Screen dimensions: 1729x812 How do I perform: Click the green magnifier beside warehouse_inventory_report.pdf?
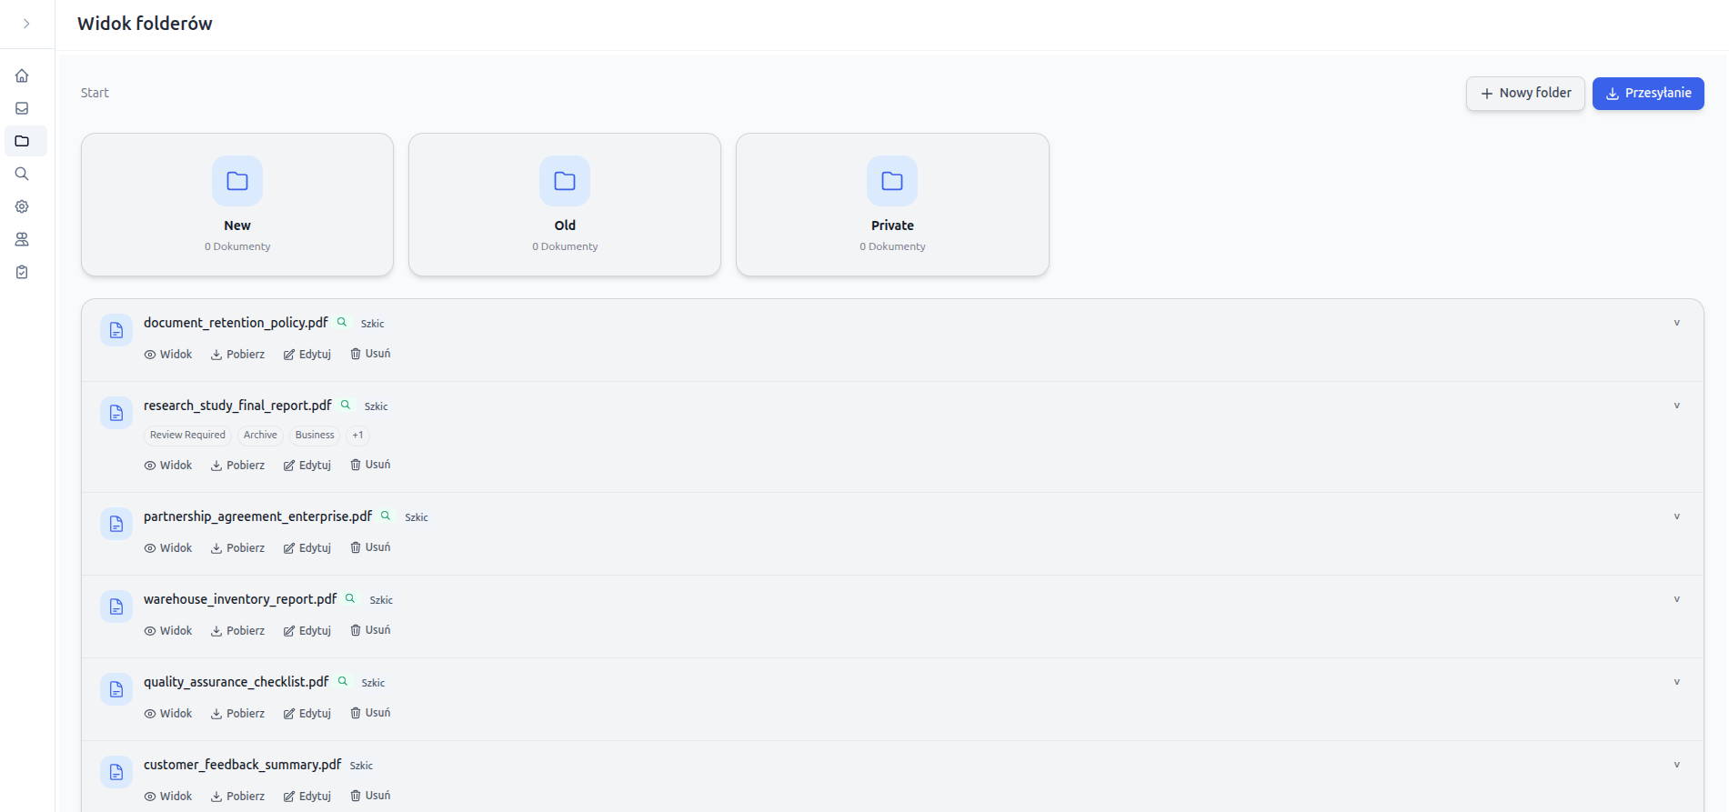[350, 598]
